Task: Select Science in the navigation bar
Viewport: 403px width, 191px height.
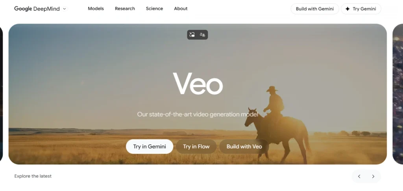Action: coord(154,9)
